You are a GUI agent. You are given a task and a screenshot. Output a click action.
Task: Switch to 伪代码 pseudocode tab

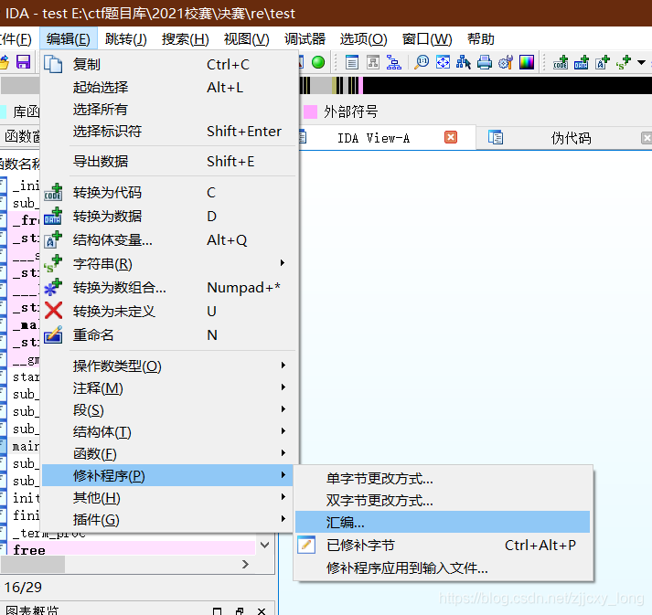[x=571, y=138]
